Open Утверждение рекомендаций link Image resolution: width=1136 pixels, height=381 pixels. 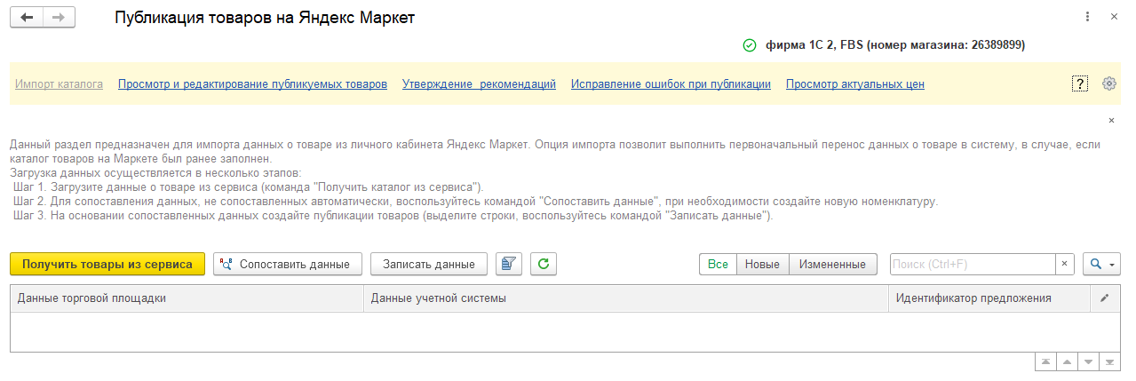479,84
